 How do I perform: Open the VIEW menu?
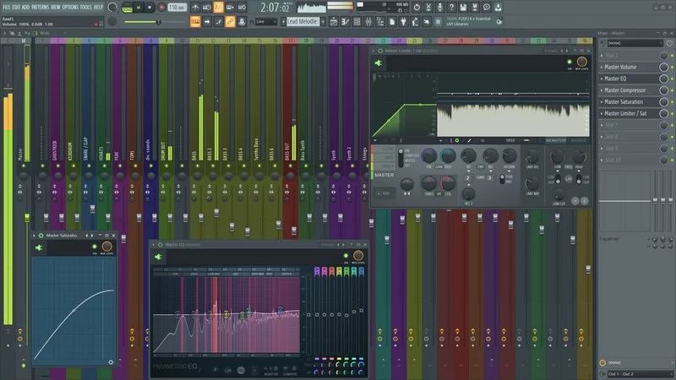pos(56,8)
